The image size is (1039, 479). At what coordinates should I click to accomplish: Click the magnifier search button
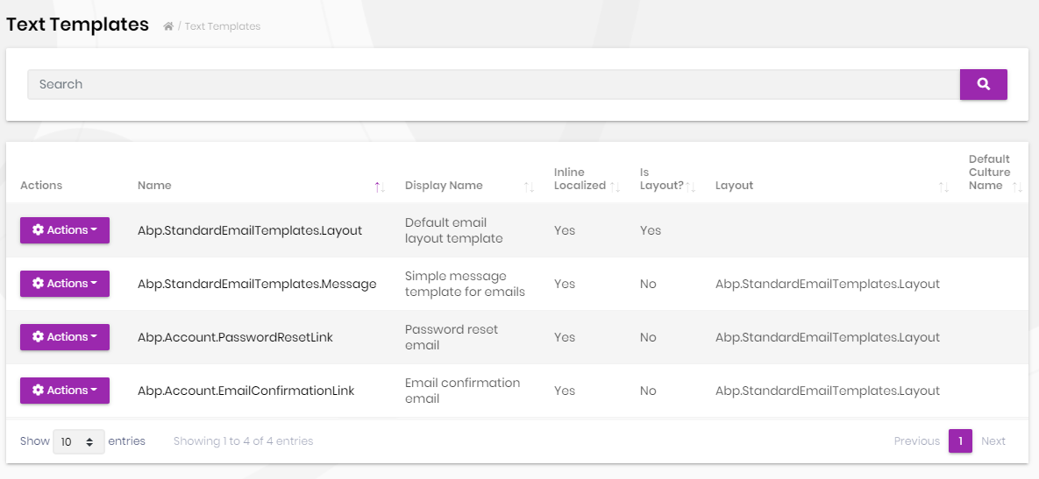[983, 84]
